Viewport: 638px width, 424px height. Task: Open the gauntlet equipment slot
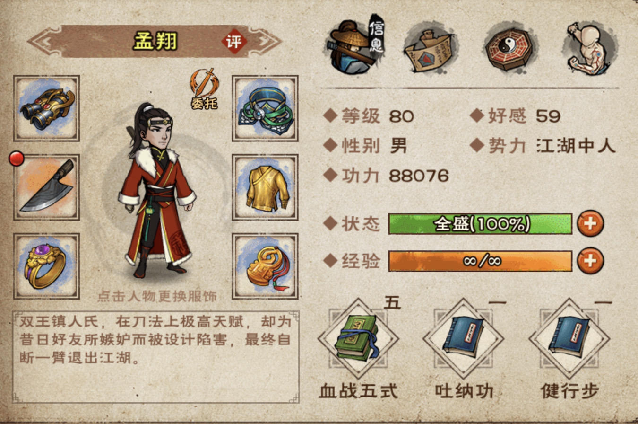pyautogui.click(x=46, y=108)
